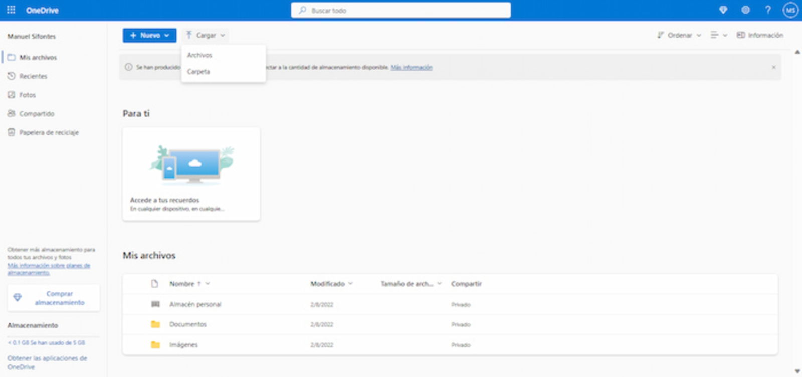Image resolution: width=802 pixels, height=377 pixels.
Task: Click the Mis archivos folder icon
Action: click(x=11, y=57)
